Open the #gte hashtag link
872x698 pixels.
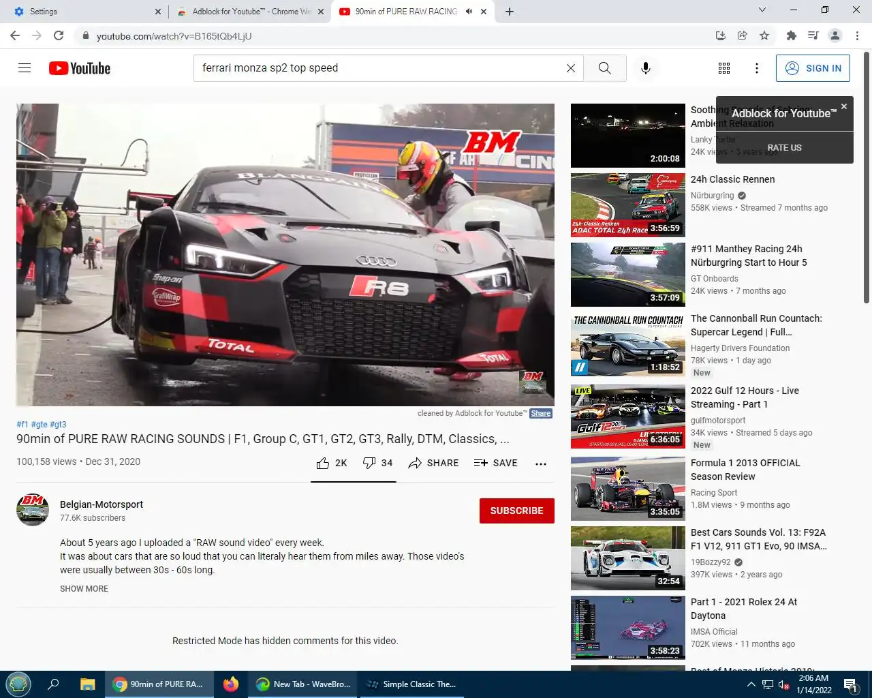pos(39,424)
